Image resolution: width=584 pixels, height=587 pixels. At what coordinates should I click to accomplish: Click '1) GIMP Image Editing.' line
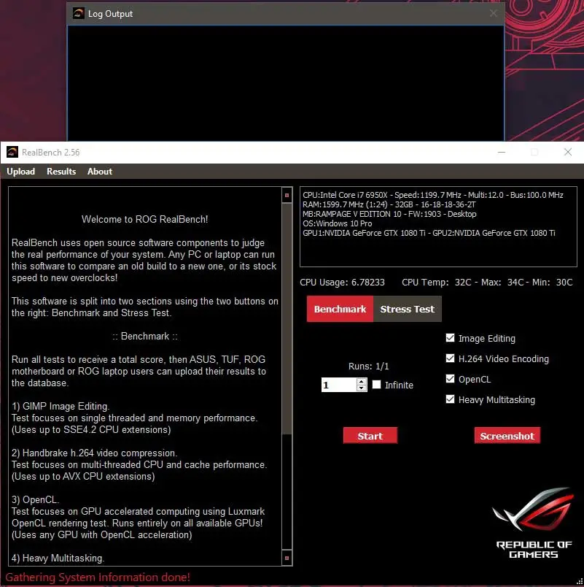pos(61,406)
